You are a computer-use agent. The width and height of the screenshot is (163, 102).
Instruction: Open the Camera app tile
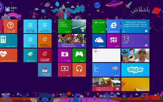(x=65, y=55)
